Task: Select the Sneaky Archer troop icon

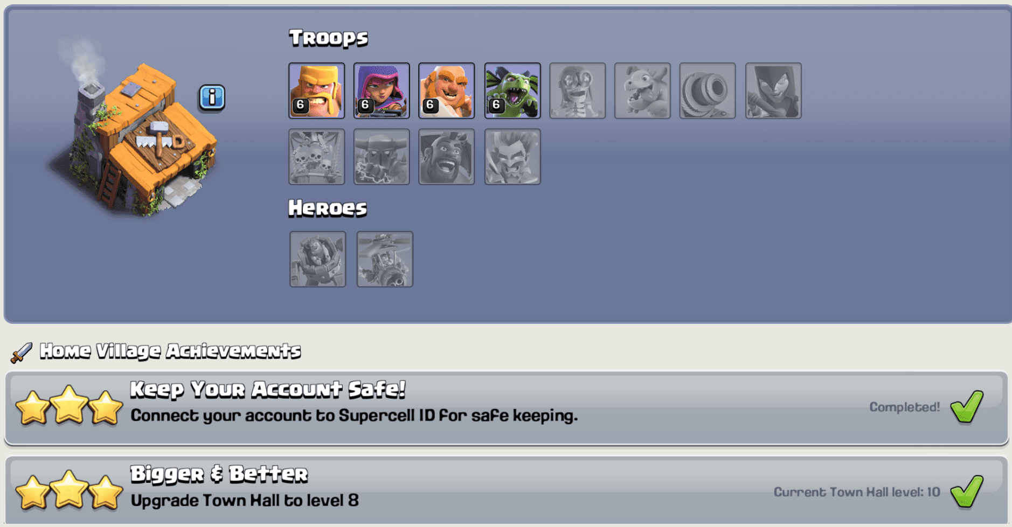Action: click(382, 91)
